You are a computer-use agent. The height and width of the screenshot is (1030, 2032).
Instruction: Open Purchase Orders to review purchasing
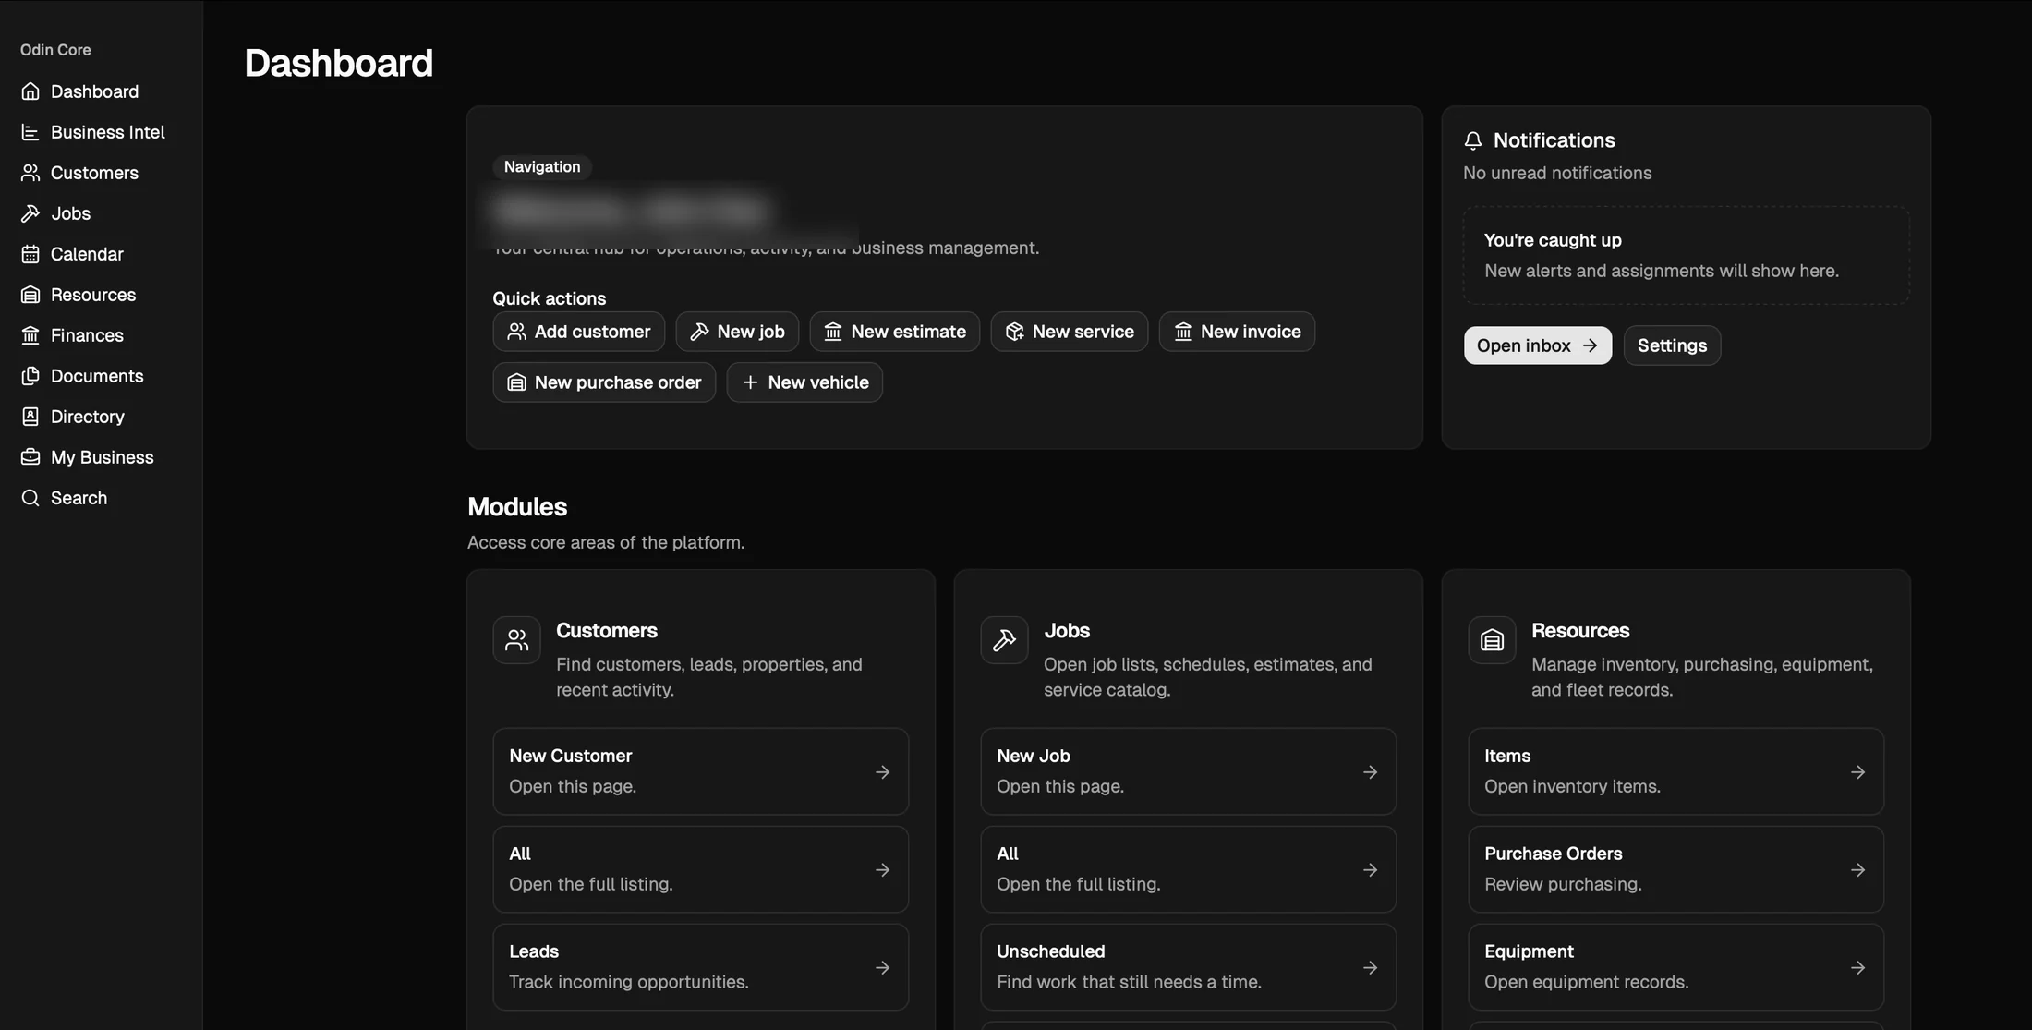(x=1676, y=869)
